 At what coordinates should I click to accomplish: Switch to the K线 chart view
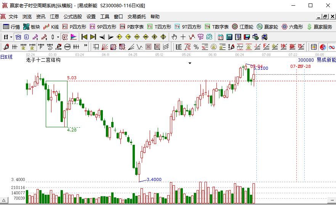pos(51,27)
